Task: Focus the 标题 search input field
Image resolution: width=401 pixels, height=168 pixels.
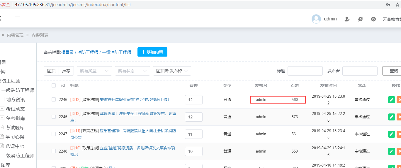Action: click(305, 71)
